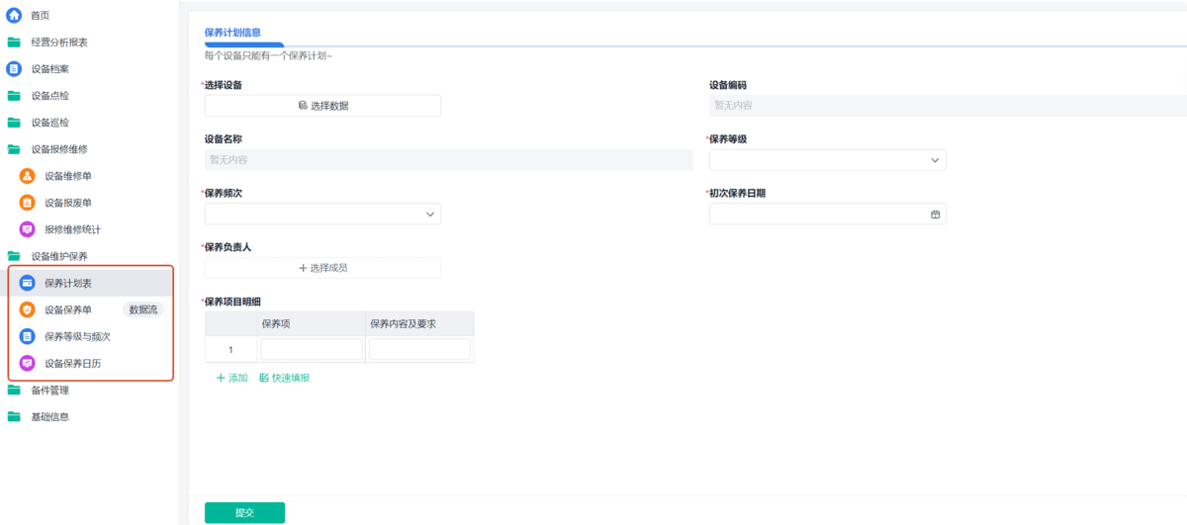Open the 保养等级 dropdown

point(827,160)
